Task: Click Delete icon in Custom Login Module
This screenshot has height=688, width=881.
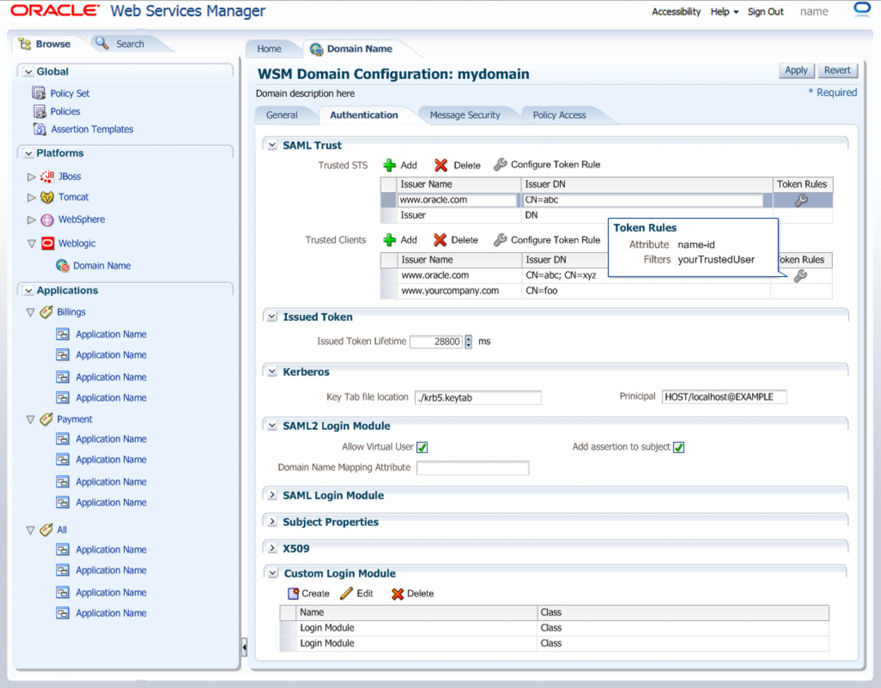Action: (x=397, y=594)
